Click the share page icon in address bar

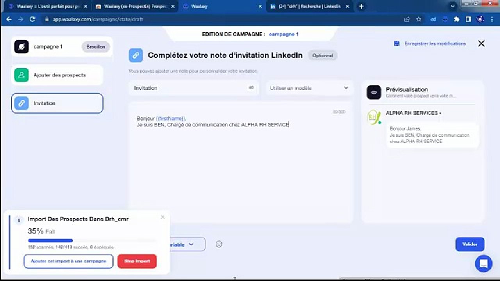(x=407, y=19)
